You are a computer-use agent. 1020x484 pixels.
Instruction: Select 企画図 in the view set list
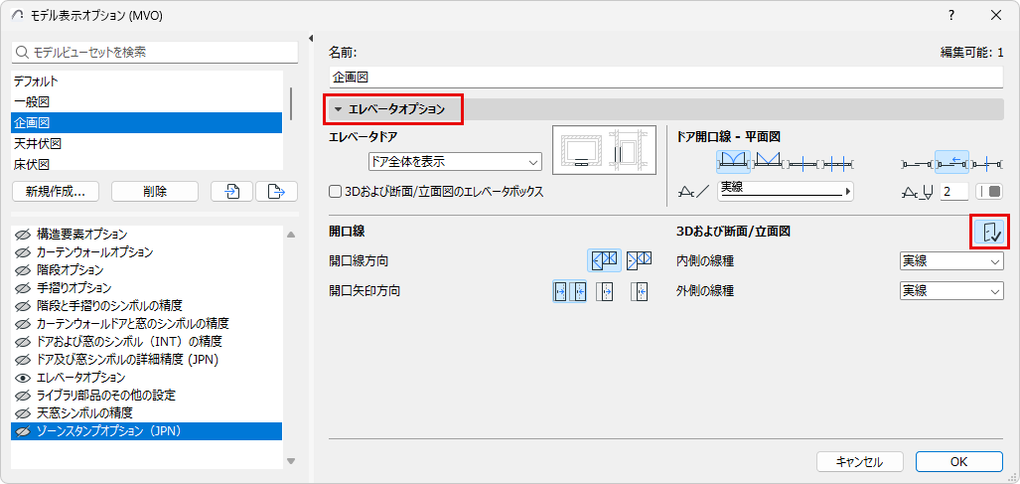click(x=146, y=122)
